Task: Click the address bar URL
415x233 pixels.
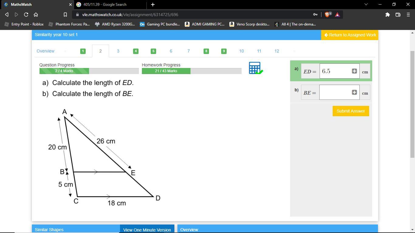Action: click(130, 15)
